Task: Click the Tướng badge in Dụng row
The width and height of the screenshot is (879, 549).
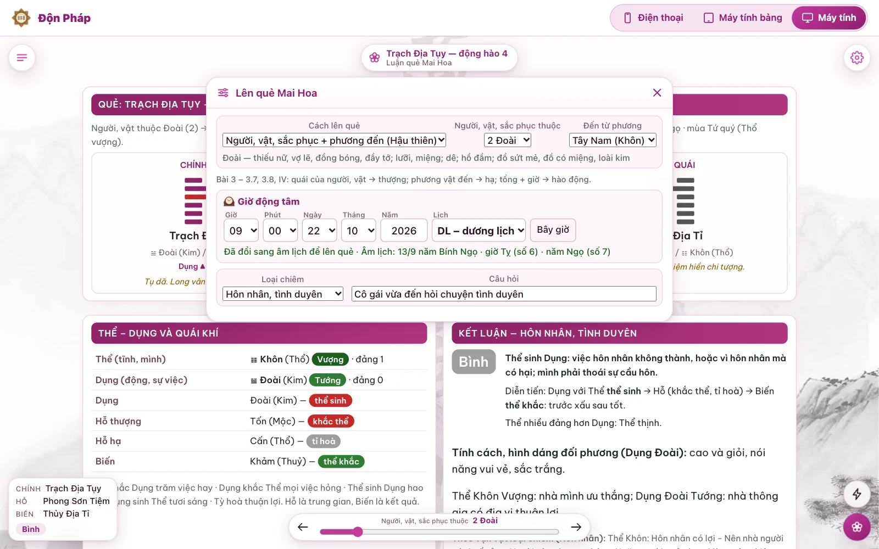Action: (x=328, y=380)
